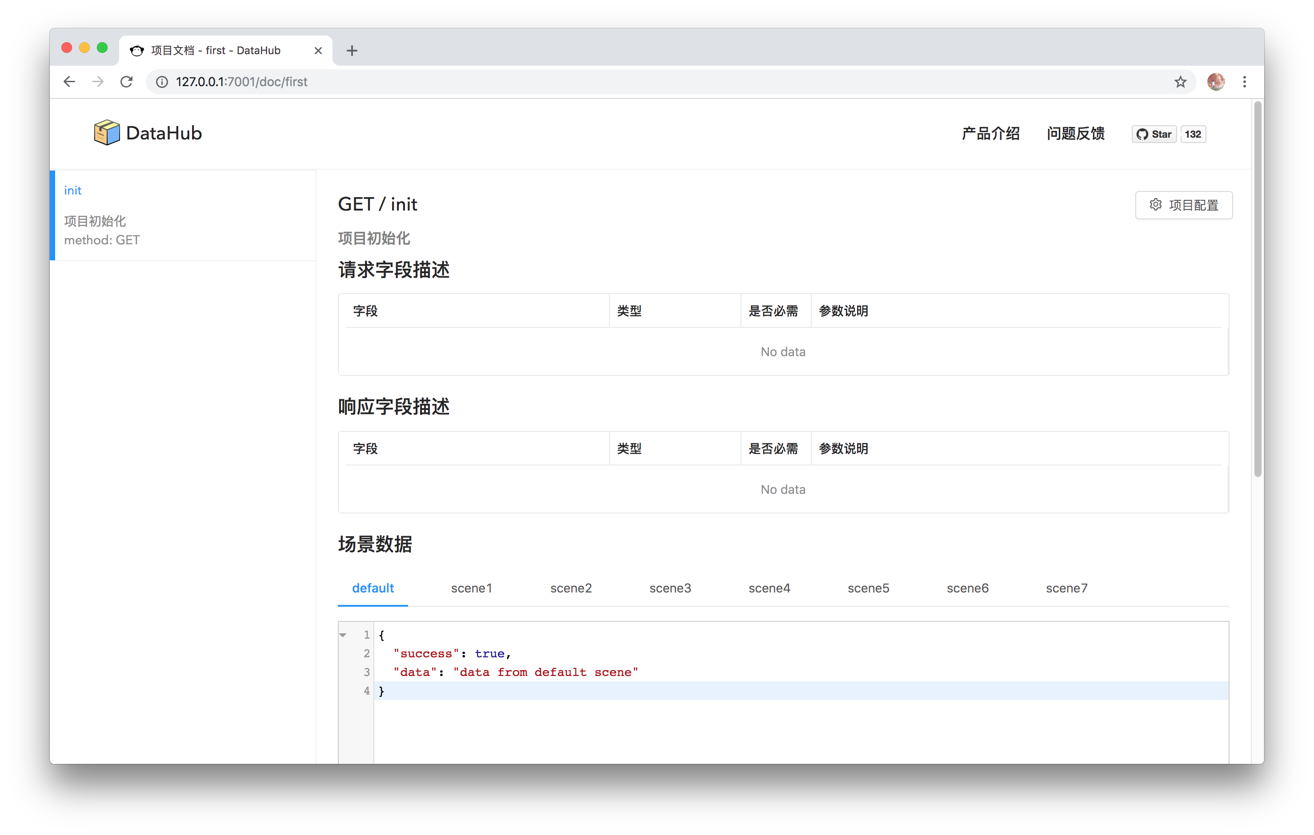This screenshot has width=1314, height=835.
Task: Click the DataHub box logo icon
Action: (106, 132)
